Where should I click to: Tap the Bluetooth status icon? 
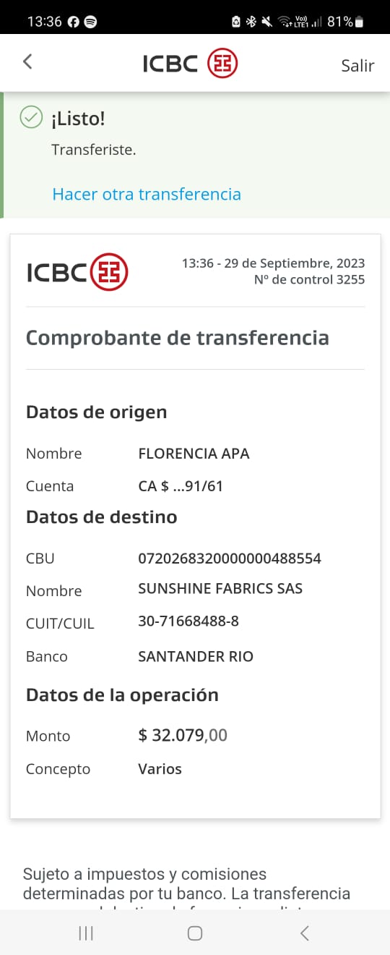coord(251,22)
